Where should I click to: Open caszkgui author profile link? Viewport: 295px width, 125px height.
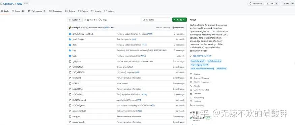point(76,28)
